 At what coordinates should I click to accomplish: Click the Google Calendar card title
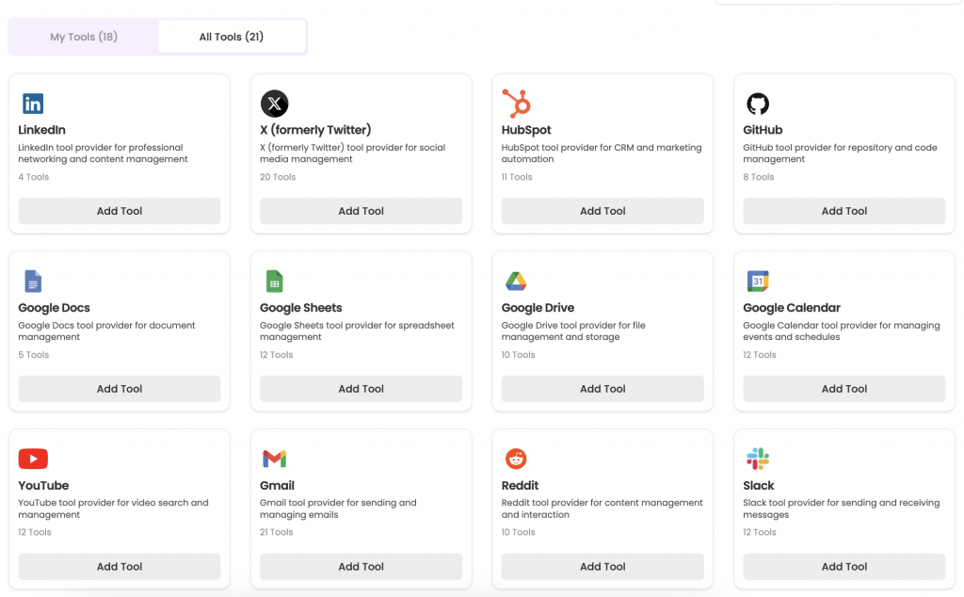tap(791, 307)
